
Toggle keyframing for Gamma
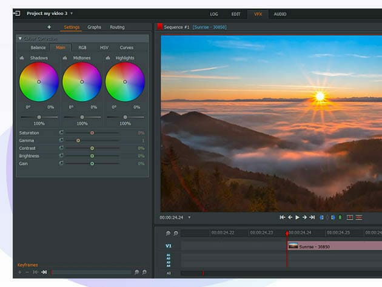[x=61, y=140]
